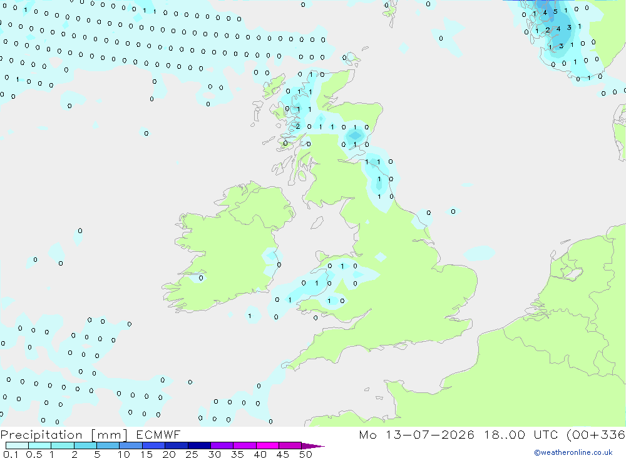
Task: Click the navy 25–30 legend swatch
Action: point(199,446)
